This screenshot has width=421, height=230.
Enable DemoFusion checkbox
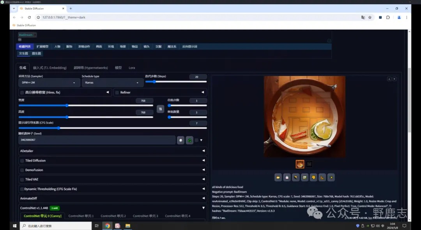coord(22,170)
